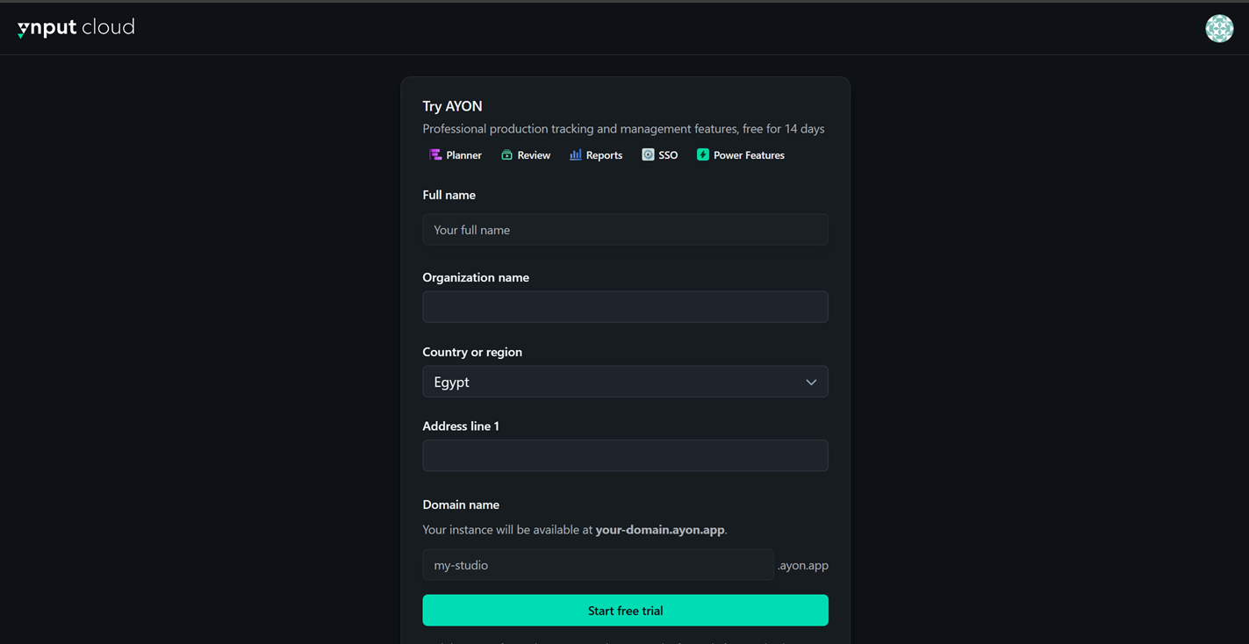This screenshot has width=1249, height=644.
Task: Click the Try AYON heading
Action: [452, 106]
